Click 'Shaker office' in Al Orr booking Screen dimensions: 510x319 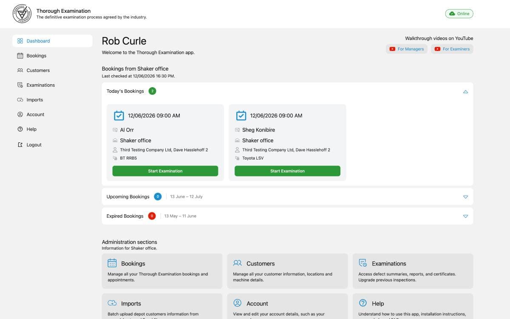click(136, 140)
